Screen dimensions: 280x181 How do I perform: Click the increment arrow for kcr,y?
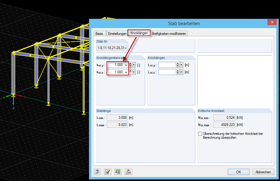130,63
